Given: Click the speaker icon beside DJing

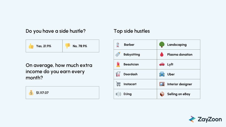Looking at the screenshot, I should (x=118, y=94).
